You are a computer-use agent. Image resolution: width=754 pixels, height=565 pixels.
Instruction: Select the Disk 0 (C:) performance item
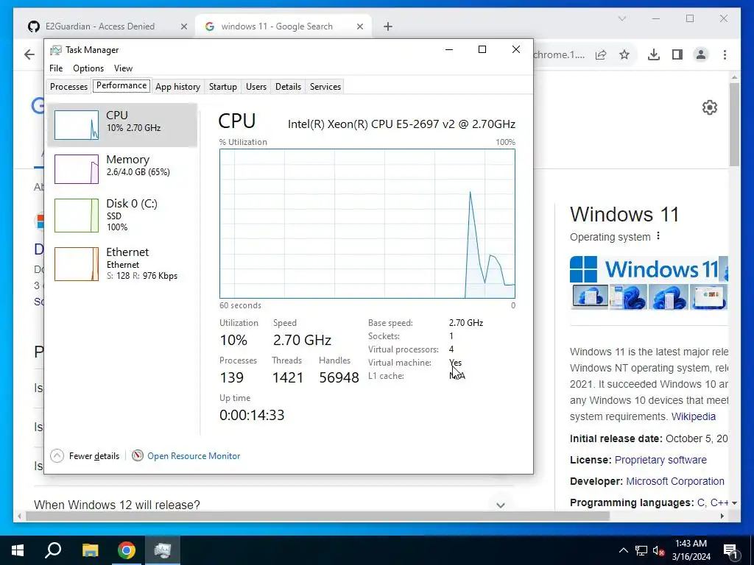[x=122, y=216]
